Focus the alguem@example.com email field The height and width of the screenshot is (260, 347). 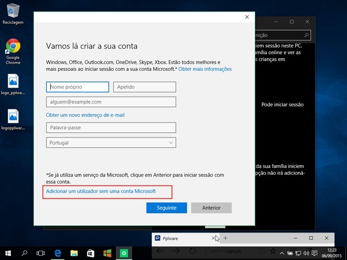(111, 102)
